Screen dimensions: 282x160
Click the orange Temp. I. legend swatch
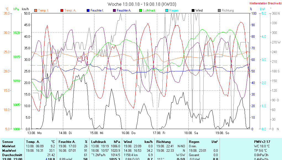[x=36, y=10]
